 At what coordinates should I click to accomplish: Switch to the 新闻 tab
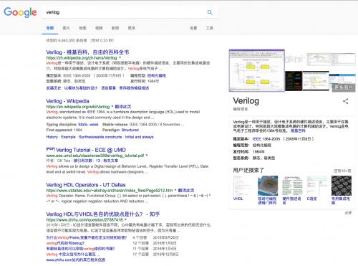[115, 28]
